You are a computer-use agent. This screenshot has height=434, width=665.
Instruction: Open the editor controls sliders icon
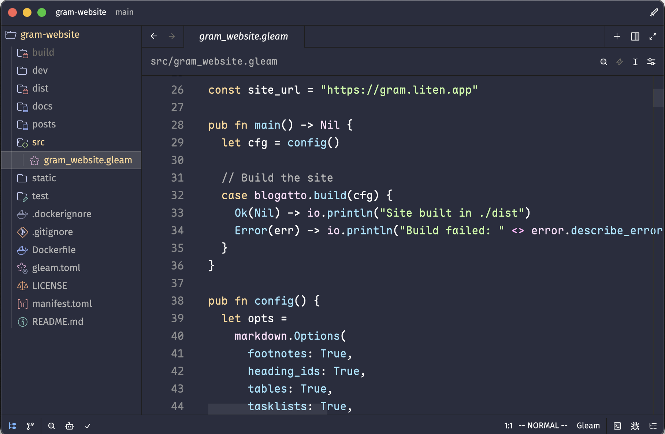[x=651, y=62]
